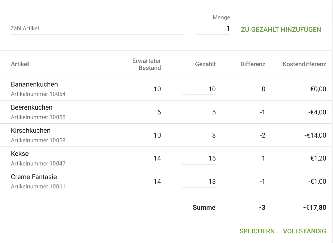The width and height of the screenshot is (333, 243).
Task: Edit counted quantity for Beerenkuchen
Action: pos(199,112)
